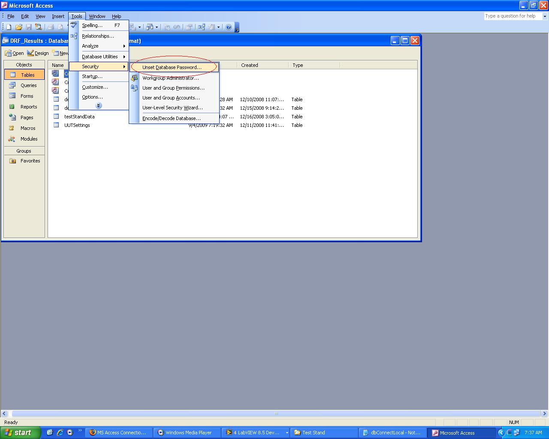Click the Workgroup Administrator icon in submenu

pyautogui.click(x=135, y=78)
